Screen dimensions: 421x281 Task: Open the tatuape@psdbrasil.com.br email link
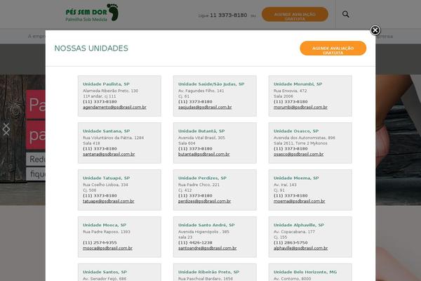(x=109, y=201)
